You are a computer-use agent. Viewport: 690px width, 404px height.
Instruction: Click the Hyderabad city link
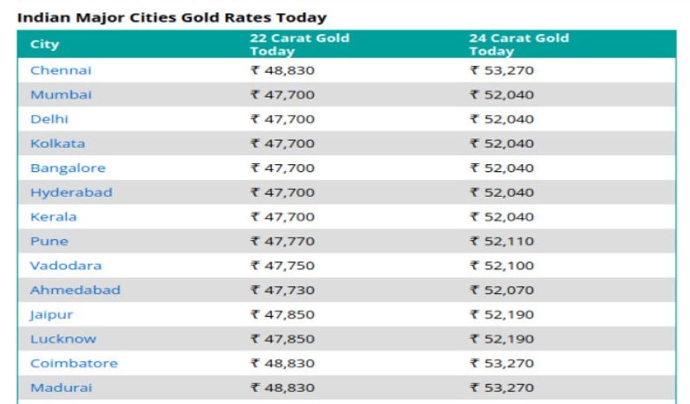pyautogui.click(x=71, y=192)
